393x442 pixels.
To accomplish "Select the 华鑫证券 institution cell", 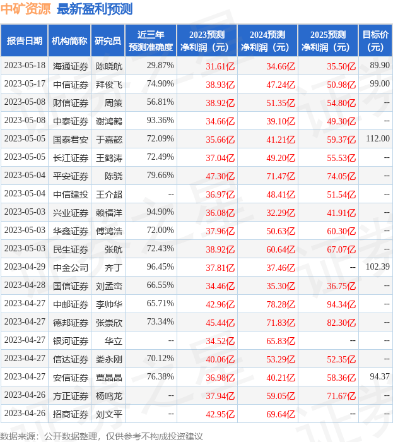I will 71,231.
